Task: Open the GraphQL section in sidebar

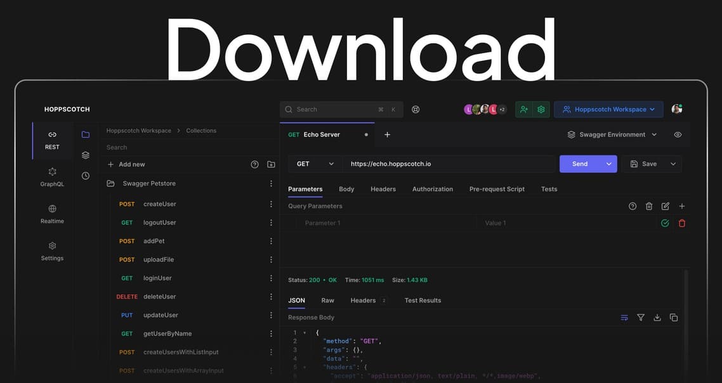Action: [x=52, y=177]
